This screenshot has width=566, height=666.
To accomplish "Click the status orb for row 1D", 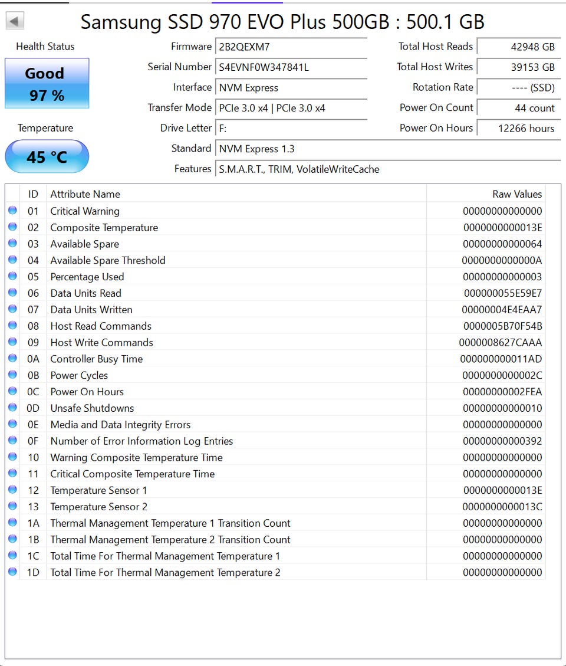I will click(13, 572).
